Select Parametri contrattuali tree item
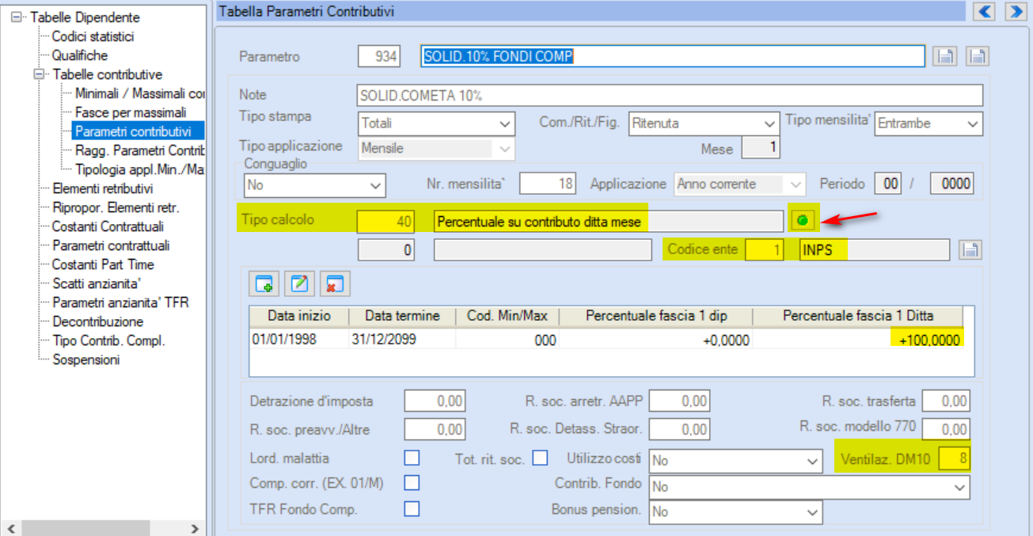 coord(111,245)
